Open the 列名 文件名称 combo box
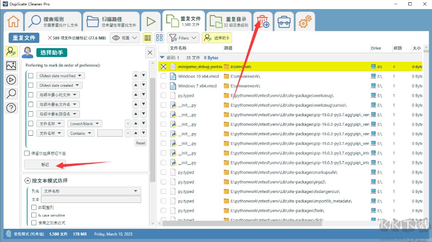This screenshot has height=242, width=432. click(x=91, y=191)
